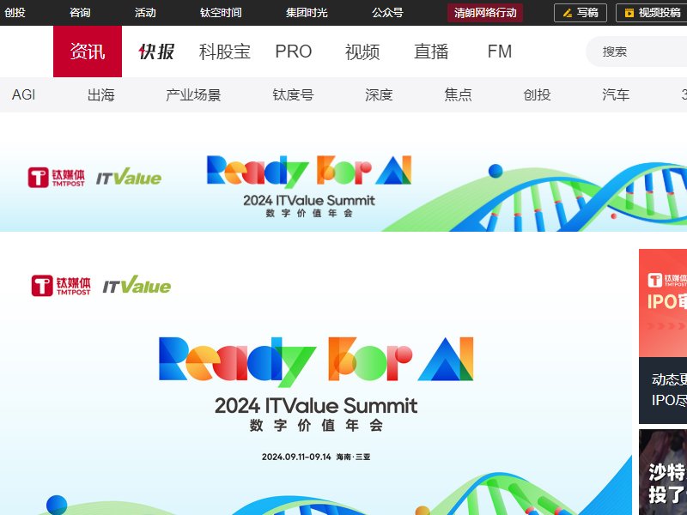Go to 钛空时间 in top bar

click(221, 13)
